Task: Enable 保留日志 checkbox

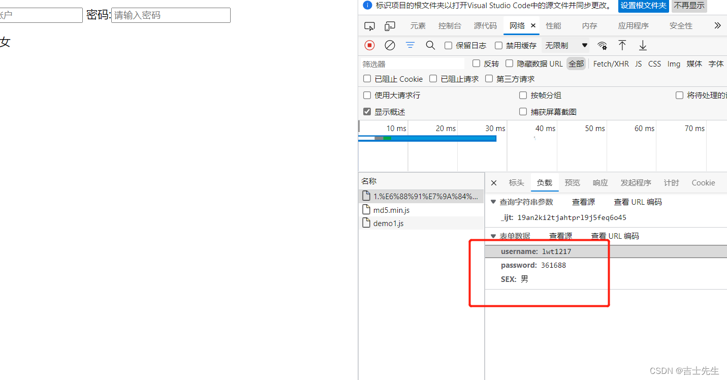Action: click(448, 45)
